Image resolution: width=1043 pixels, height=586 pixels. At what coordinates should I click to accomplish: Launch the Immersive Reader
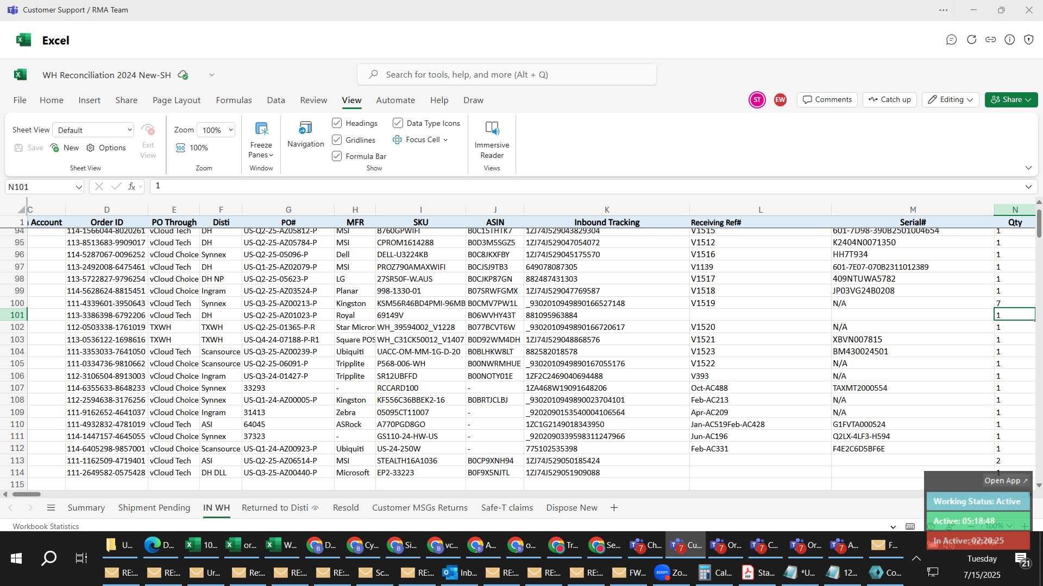click(492, 139)
